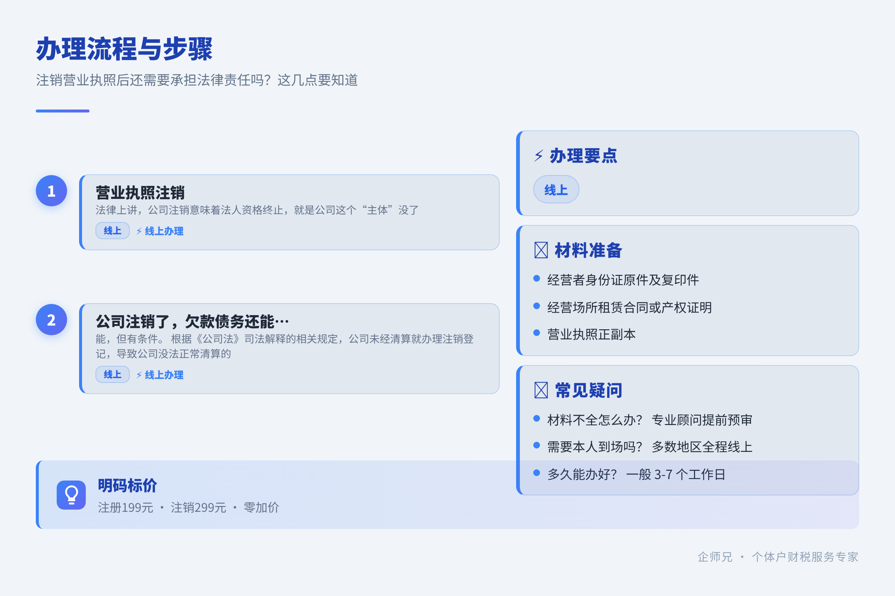Viewport: 895px width, 596px height.
Task: Click the item 经营者身份证原件及复印件
Action: click(x=623, y=280)
